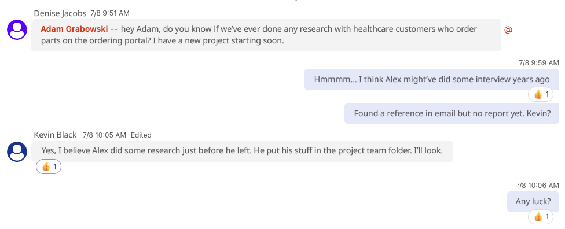
Task: Toggle thumbs-up reaction under 'Any luck?' message
Action: click(541, 217)
